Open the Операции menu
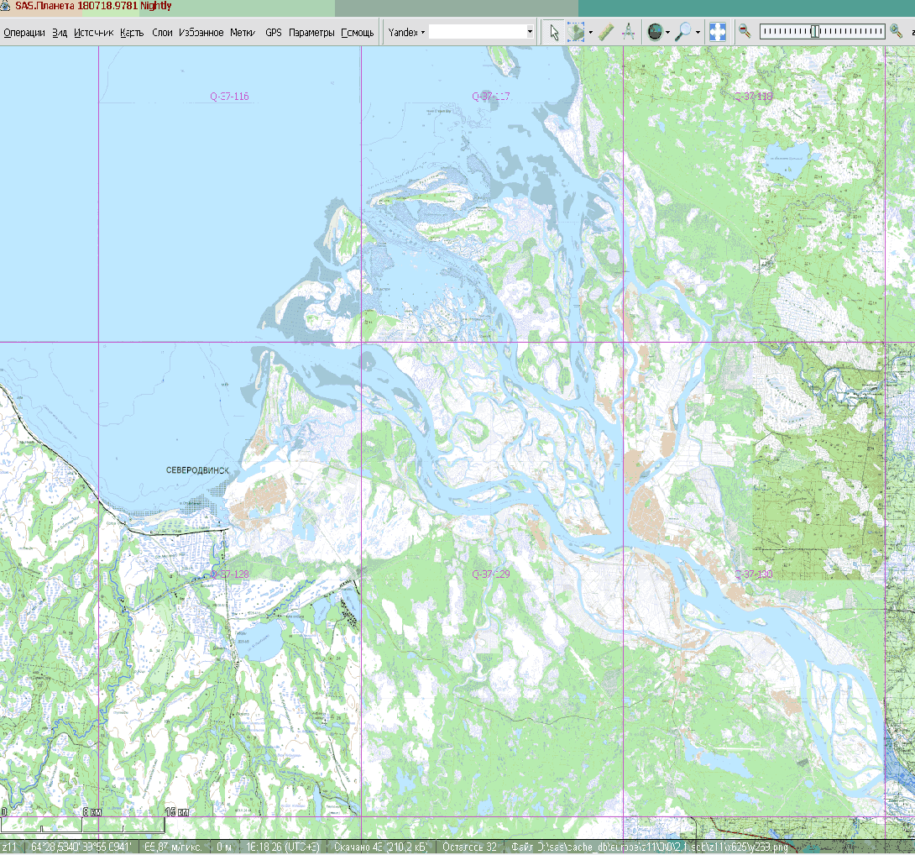Screen dimensions: 915x855 [x=24, y=33]
